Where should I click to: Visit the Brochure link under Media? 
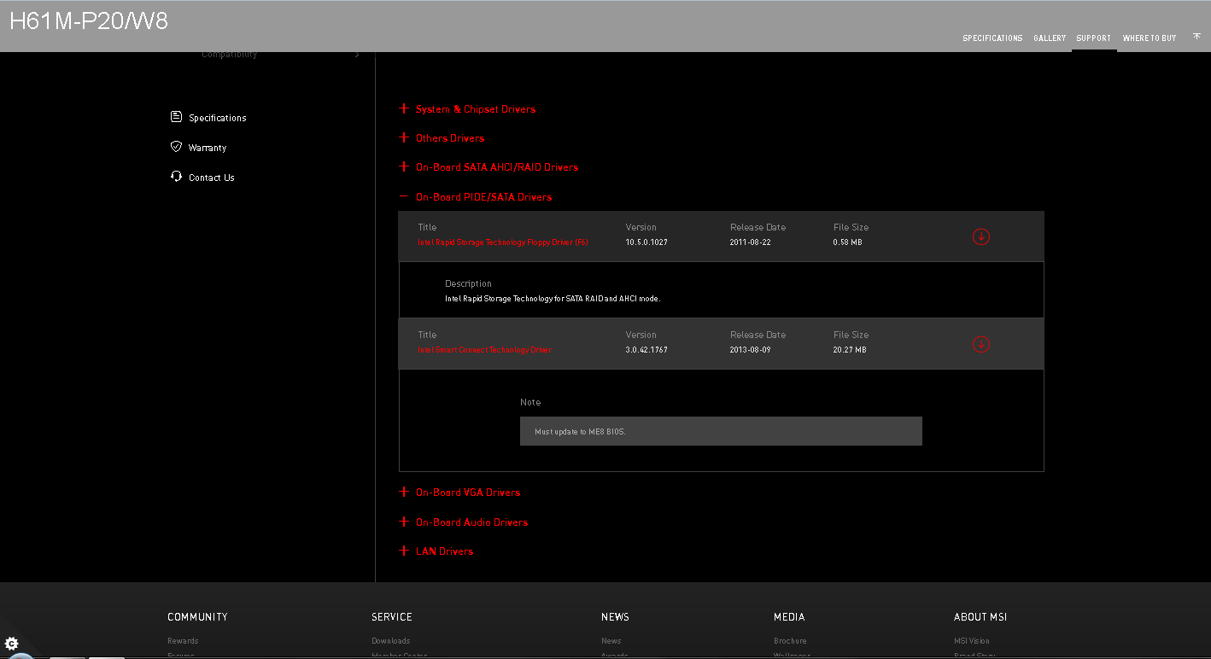click(790, 641)
